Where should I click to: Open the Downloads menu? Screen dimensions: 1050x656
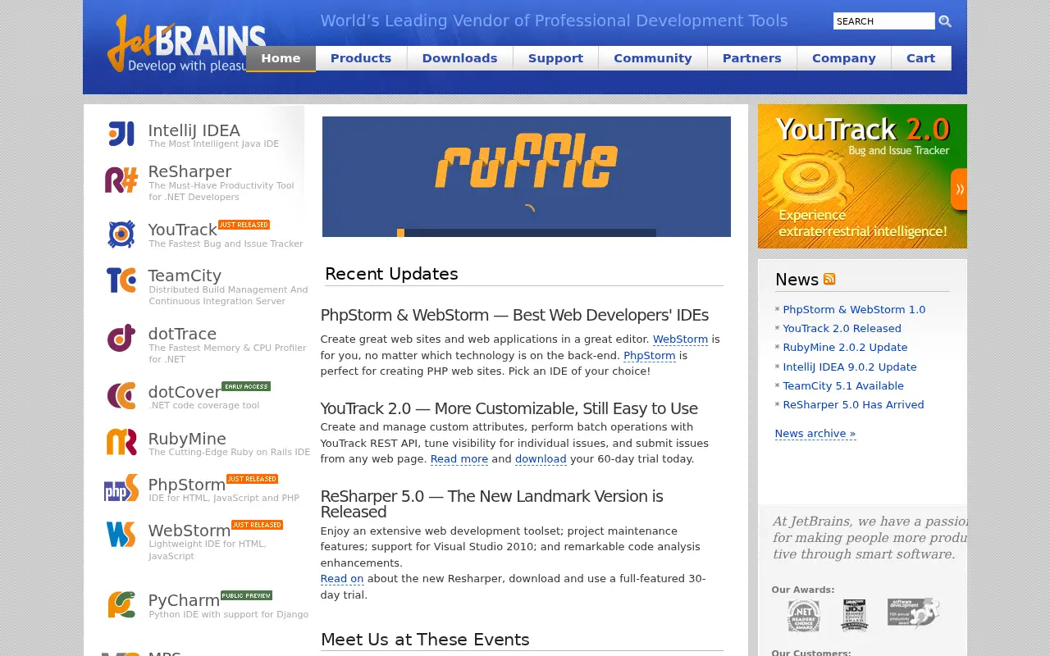(459, 58)
